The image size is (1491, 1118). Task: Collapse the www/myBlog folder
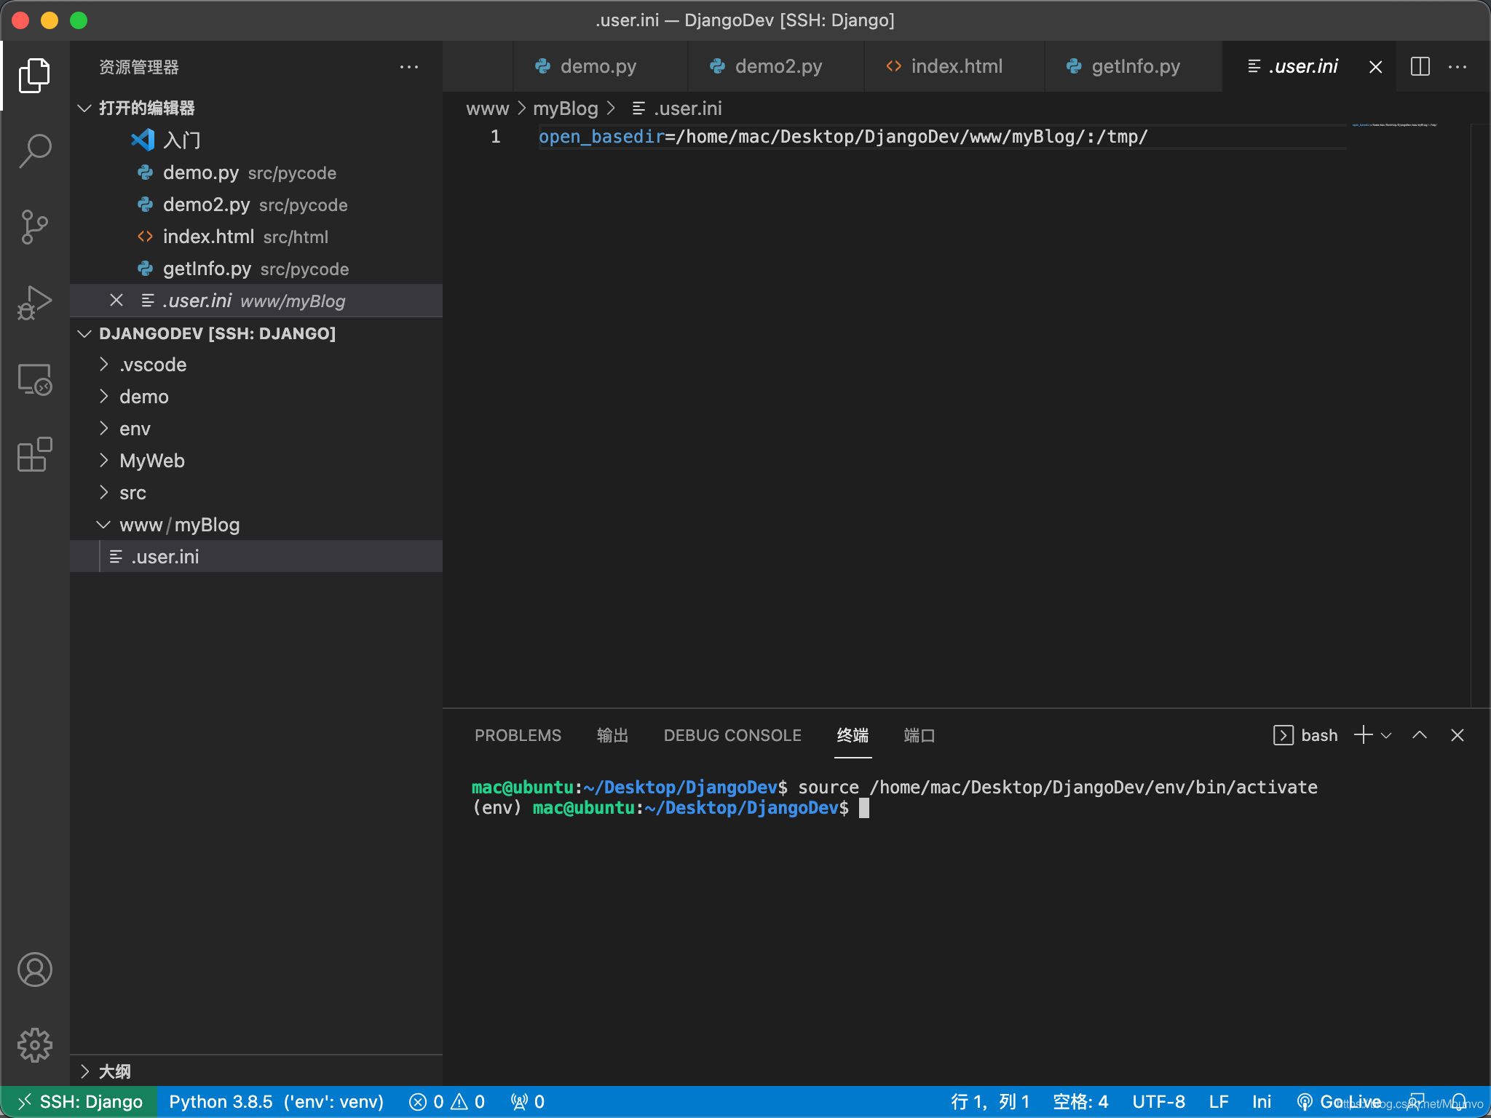256,525
